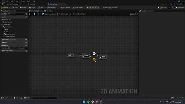Screen dimensions: 185x104
Task: Open the Content Drawer
Action: click(6, 98)
